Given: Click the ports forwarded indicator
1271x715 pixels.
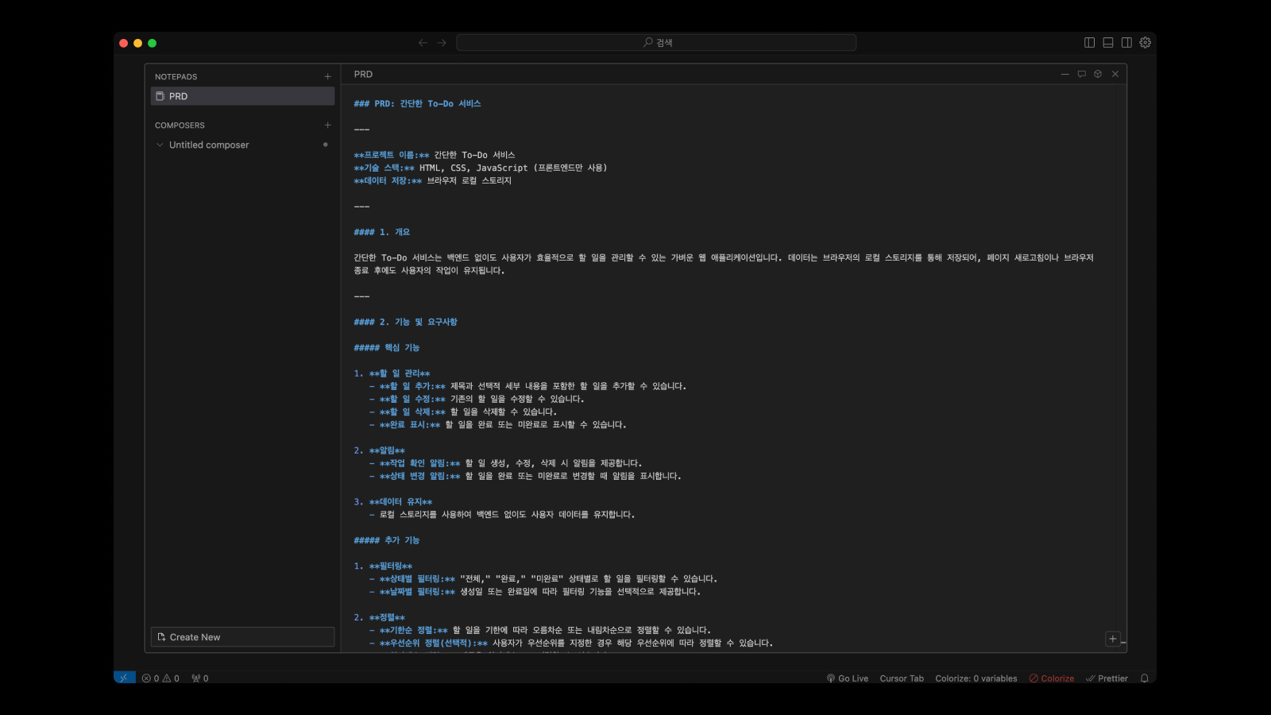Looking at the screenshot, I should click(x=200, y=678).
